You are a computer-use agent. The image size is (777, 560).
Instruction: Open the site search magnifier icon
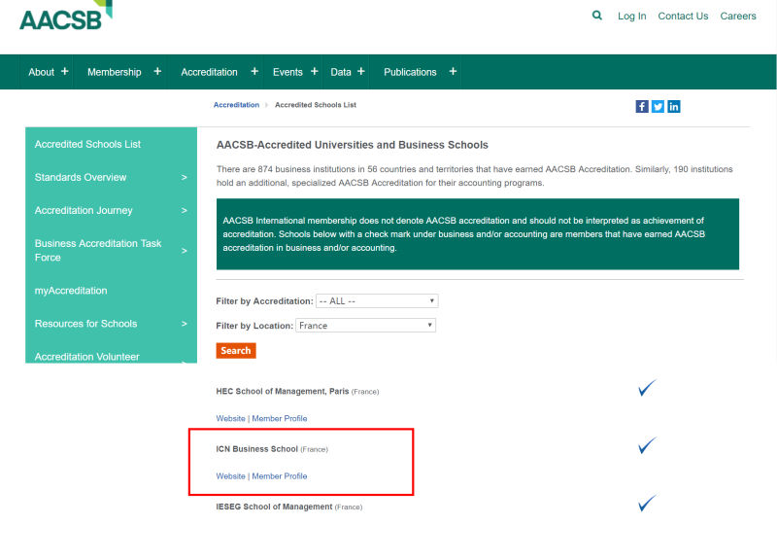pos(597,16)
